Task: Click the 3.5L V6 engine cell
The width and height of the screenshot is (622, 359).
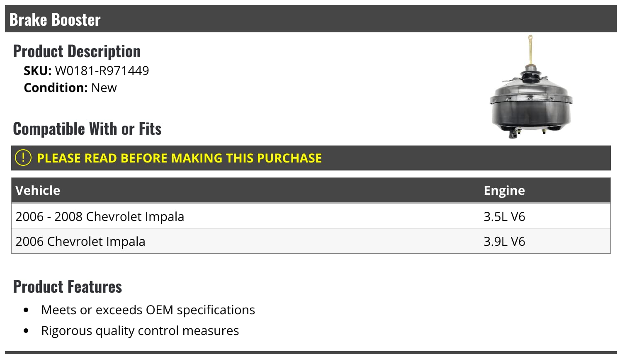Action: point(504,216)
